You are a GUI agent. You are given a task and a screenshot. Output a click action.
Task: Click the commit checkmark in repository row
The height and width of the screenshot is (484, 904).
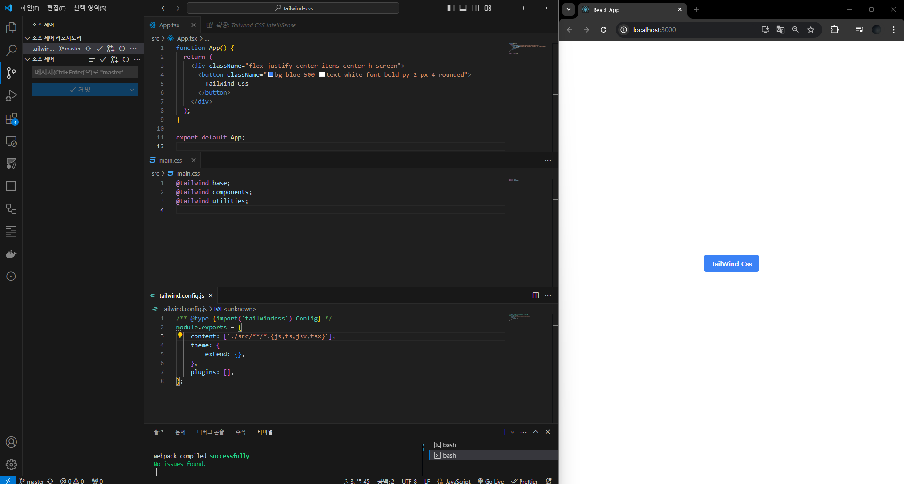(99, 49)
